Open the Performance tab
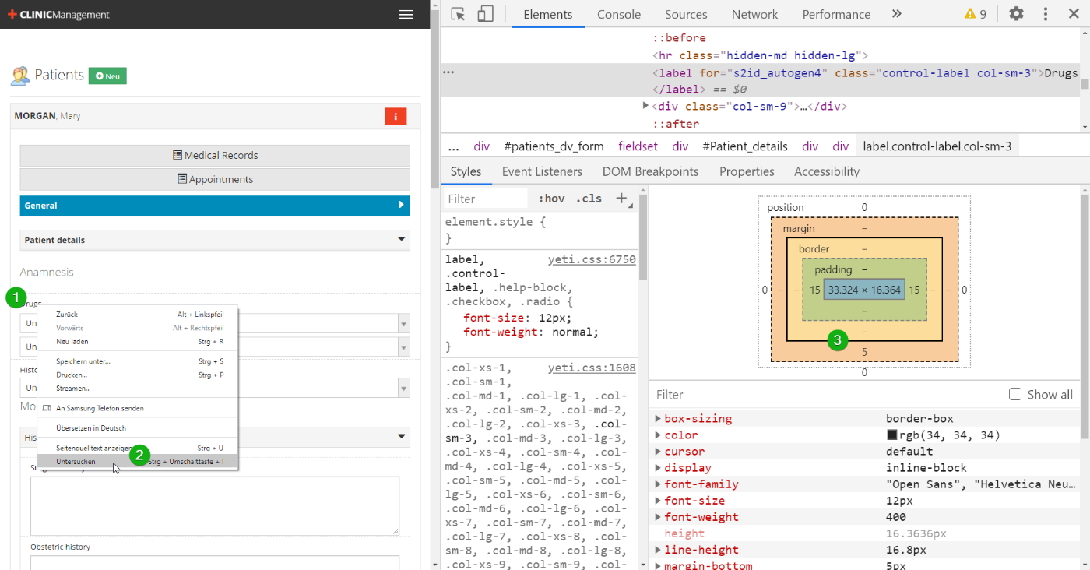This screenshot has height=570, width=1090. pyautogui.click(x=836, y=14)
